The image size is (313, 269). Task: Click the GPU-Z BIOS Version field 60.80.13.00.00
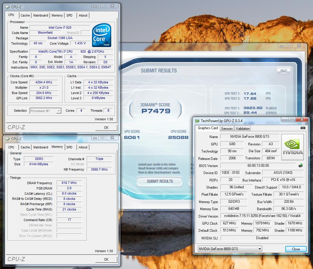(x=258, y=166)
